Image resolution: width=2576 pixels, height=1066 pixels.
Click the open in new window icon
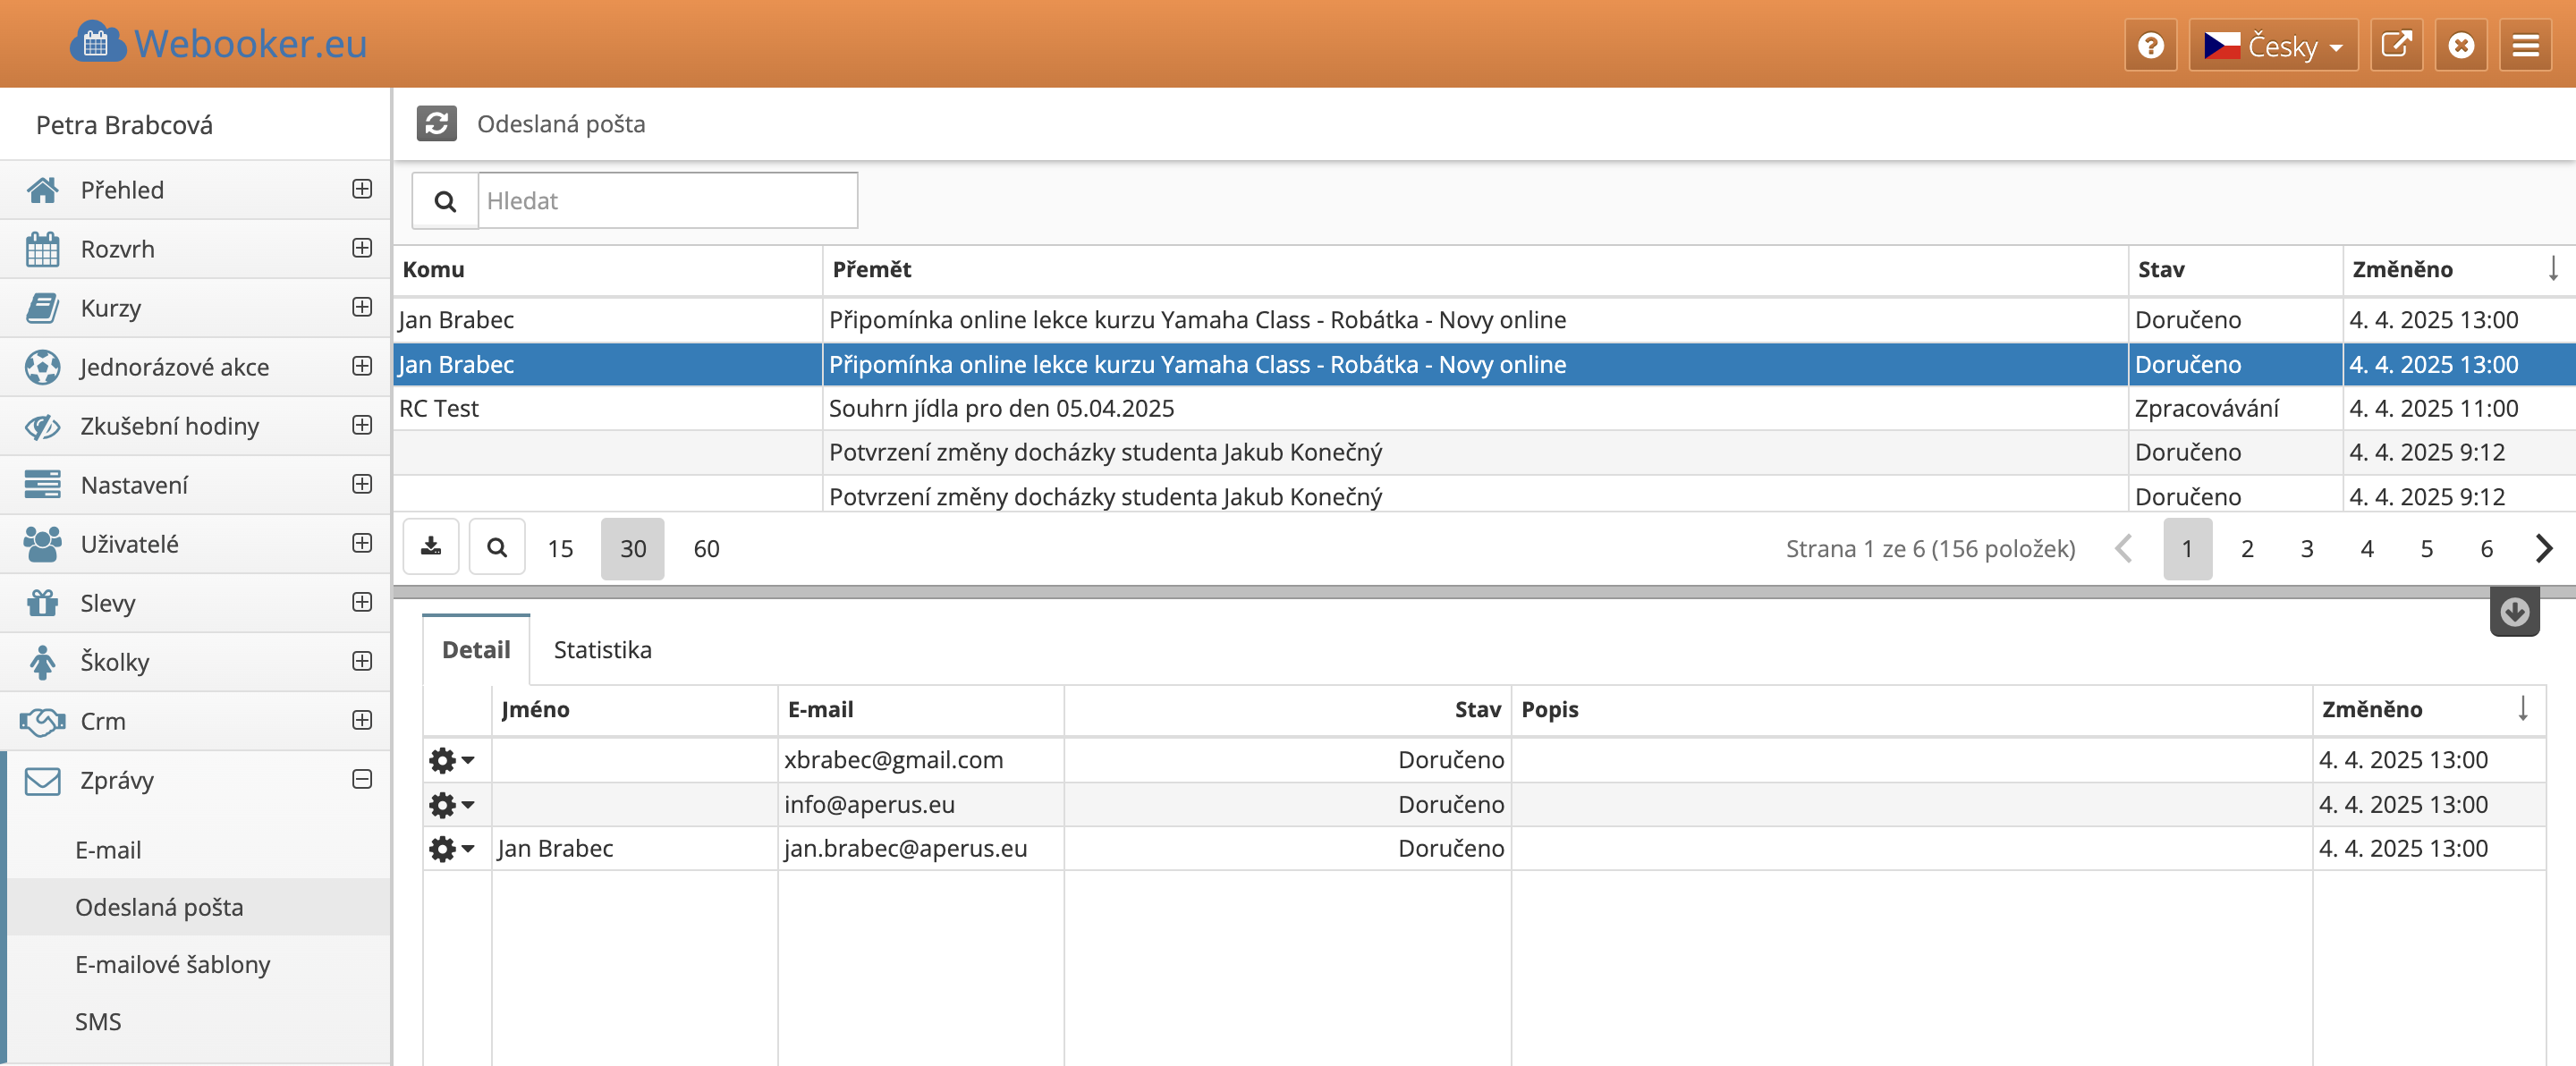[x=2396, y=45]
